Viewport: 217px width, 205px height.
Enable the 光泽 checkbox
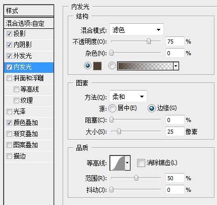pos(9,112)
